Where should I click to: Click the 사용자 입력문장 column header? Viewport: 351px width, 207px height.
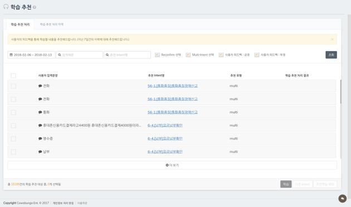coord(48,76)
